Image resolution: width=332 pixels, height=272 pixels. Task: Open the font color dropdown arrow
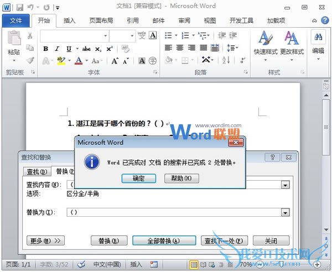click(87, 61)
